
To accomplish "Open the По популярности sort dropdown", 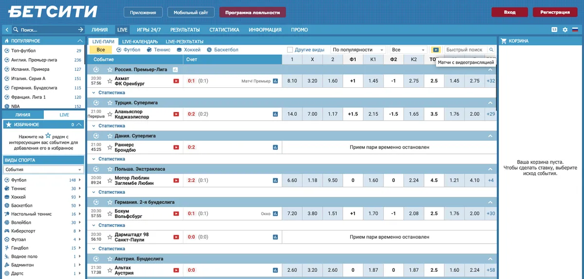I will [359, 49].
